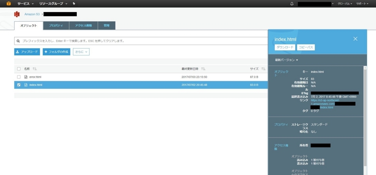Expand the さらに actions dropdown
The height and width of the screenshot is (175, 376).
click(81, 52)
